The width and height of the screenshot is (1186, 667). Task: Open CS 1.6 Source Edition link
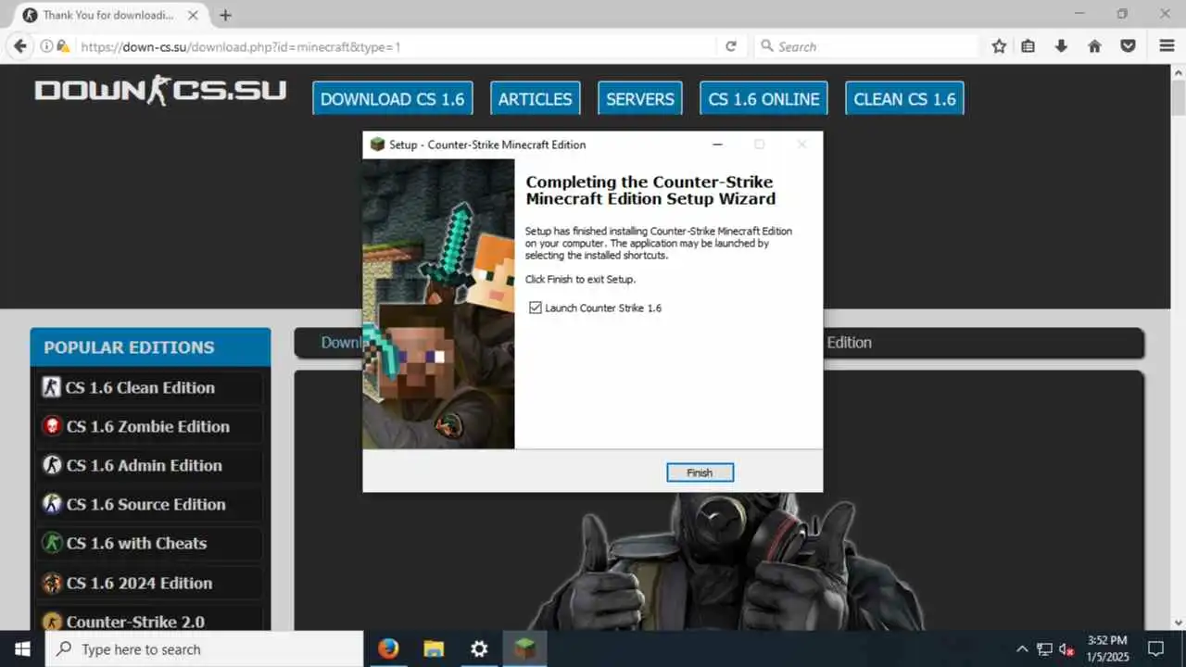(145, 504)
